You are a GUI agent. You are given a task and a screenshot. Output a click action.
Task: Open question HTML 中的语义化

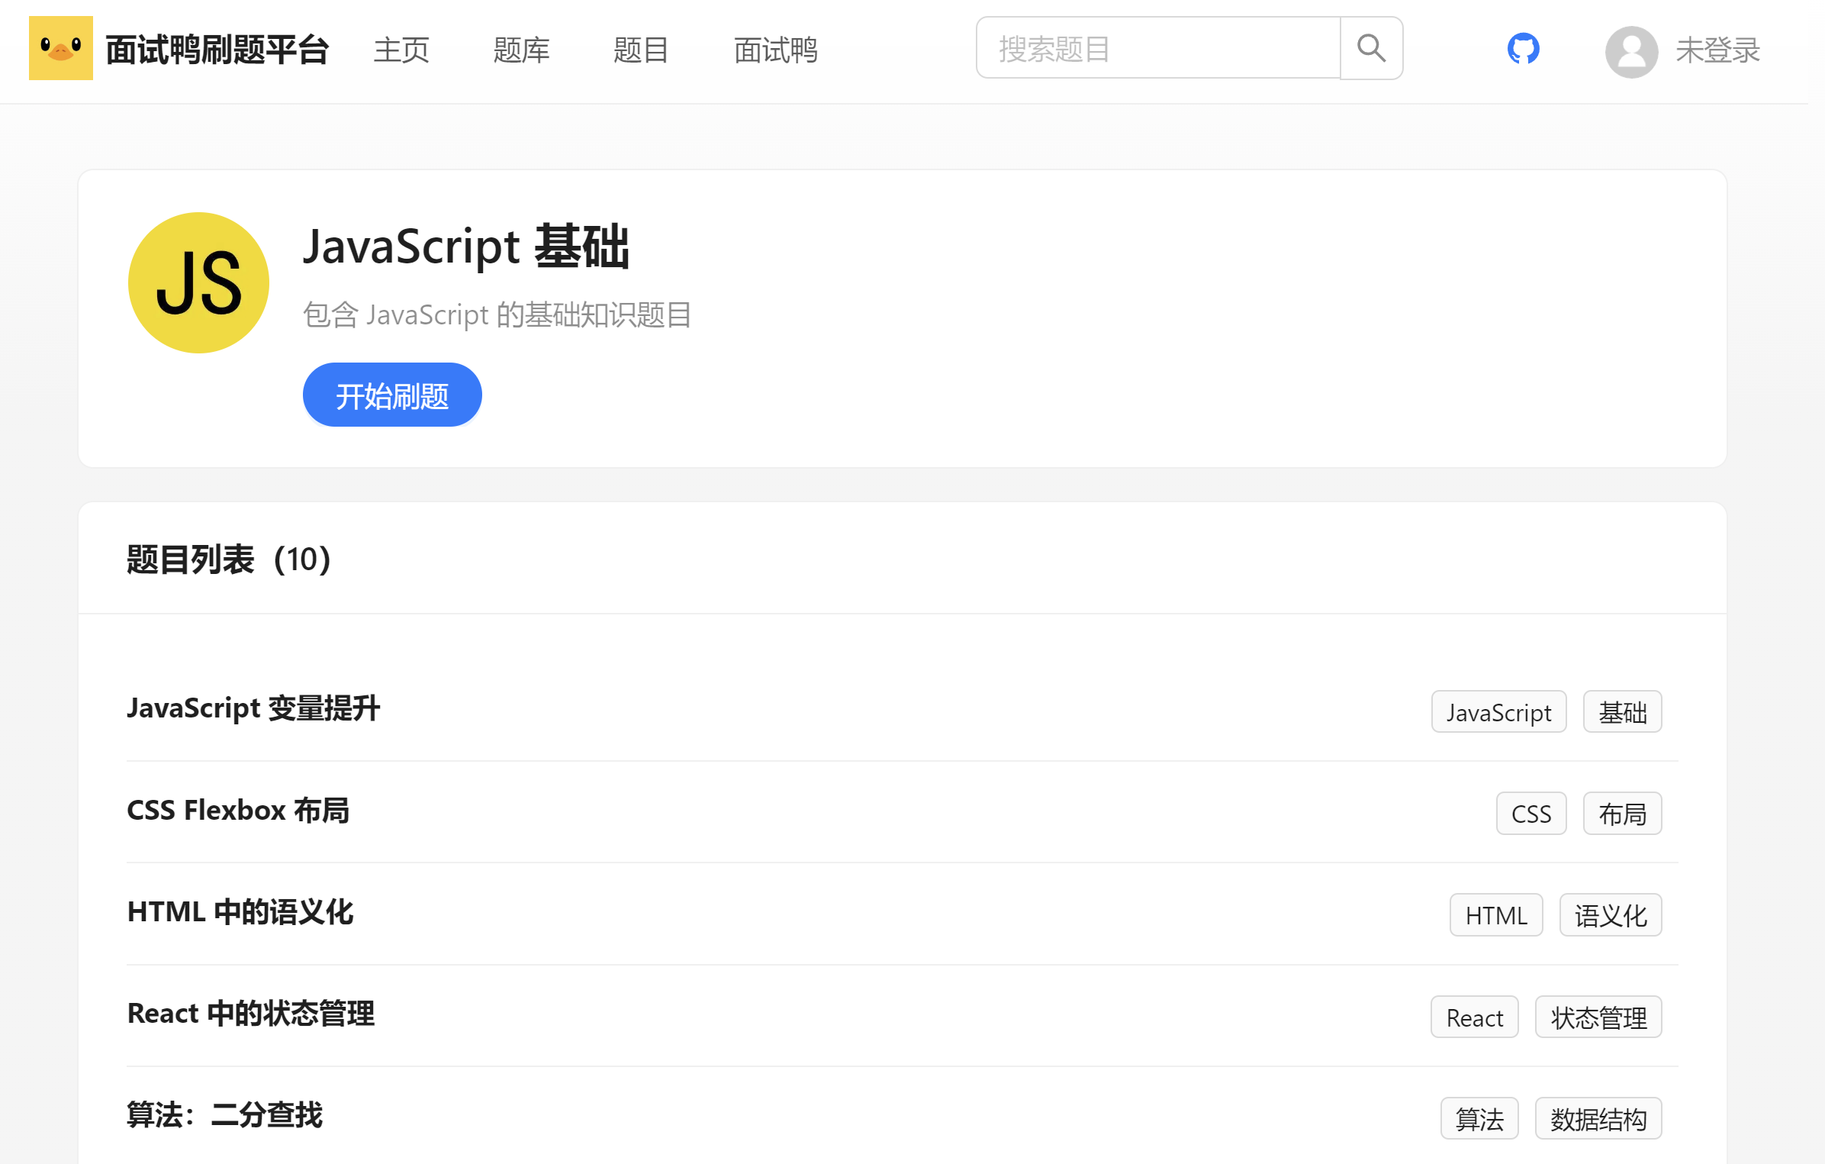coord(240,912)
